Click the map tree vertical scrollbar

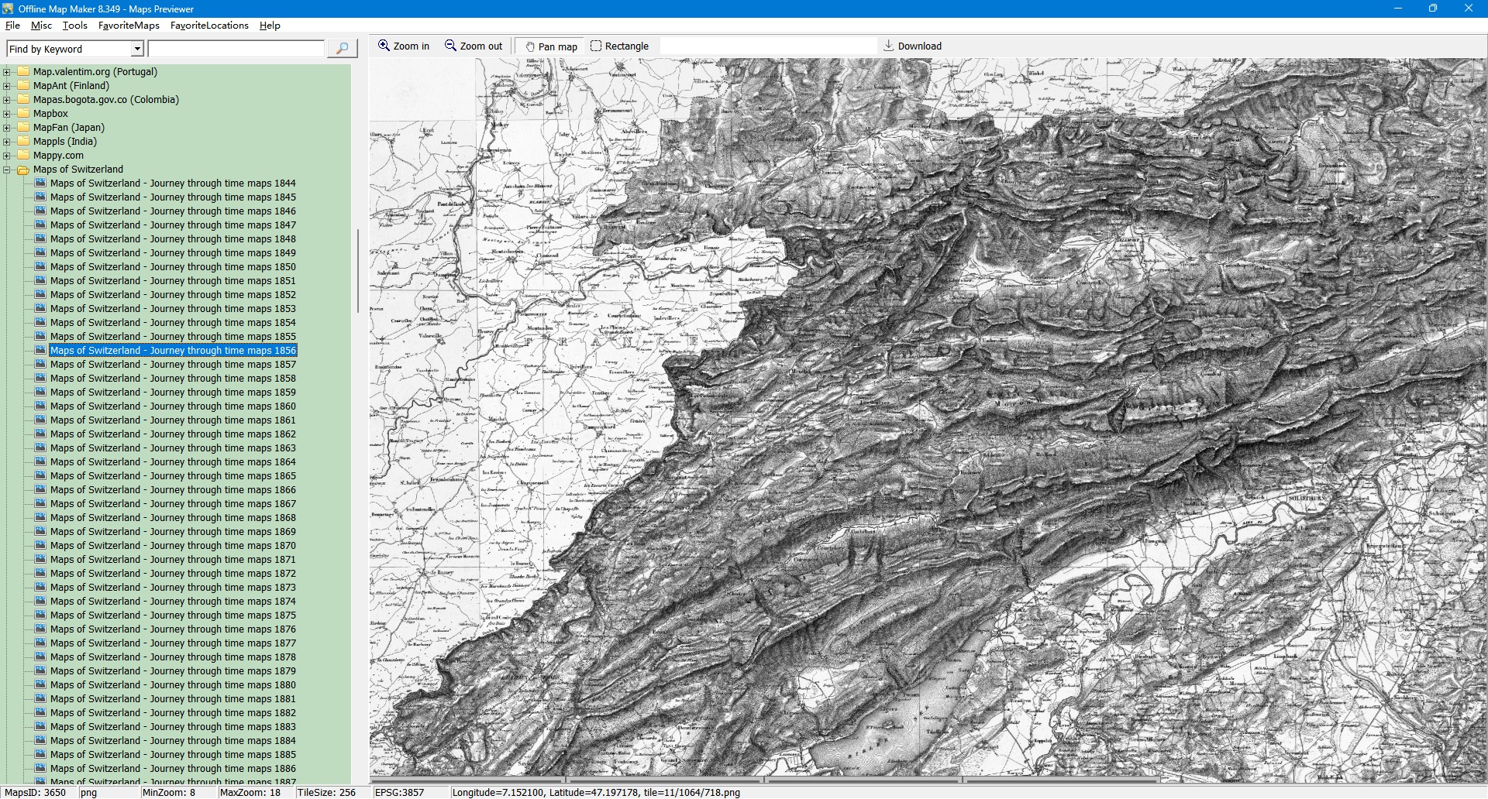pos(357,271)
